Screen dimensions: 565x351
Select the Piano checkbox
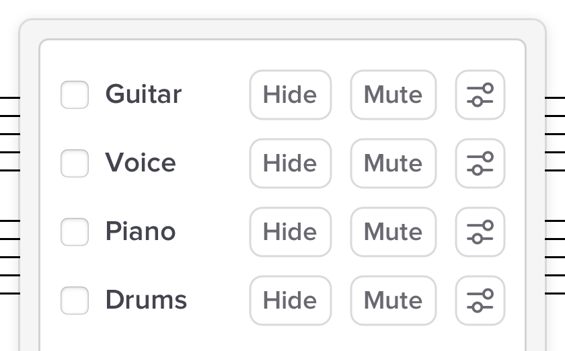coord(75,232)
